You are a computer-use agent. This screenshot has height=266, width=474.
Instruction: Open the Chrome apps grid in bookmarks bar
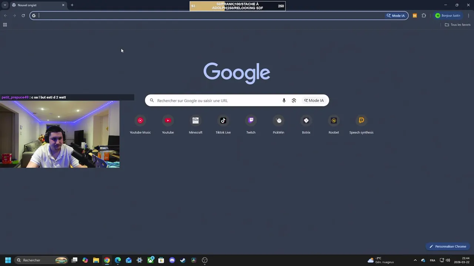point(5,25)
